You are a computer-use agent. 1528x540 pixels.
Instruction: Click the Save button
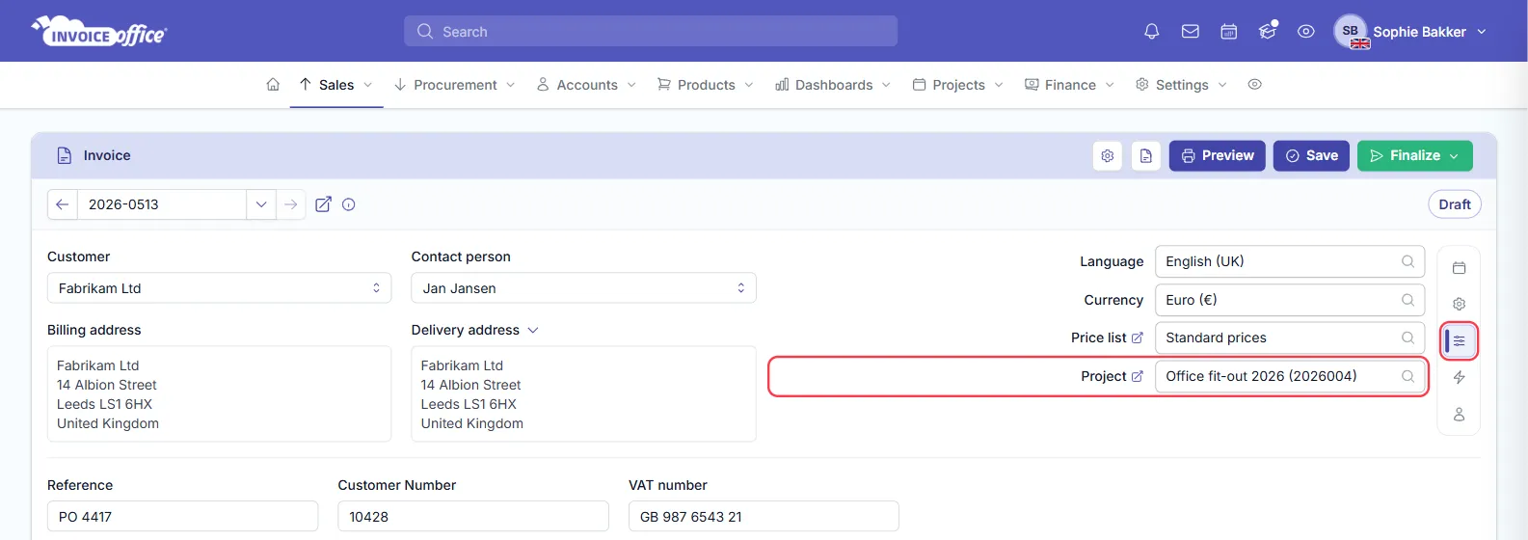pos(1311,156)
